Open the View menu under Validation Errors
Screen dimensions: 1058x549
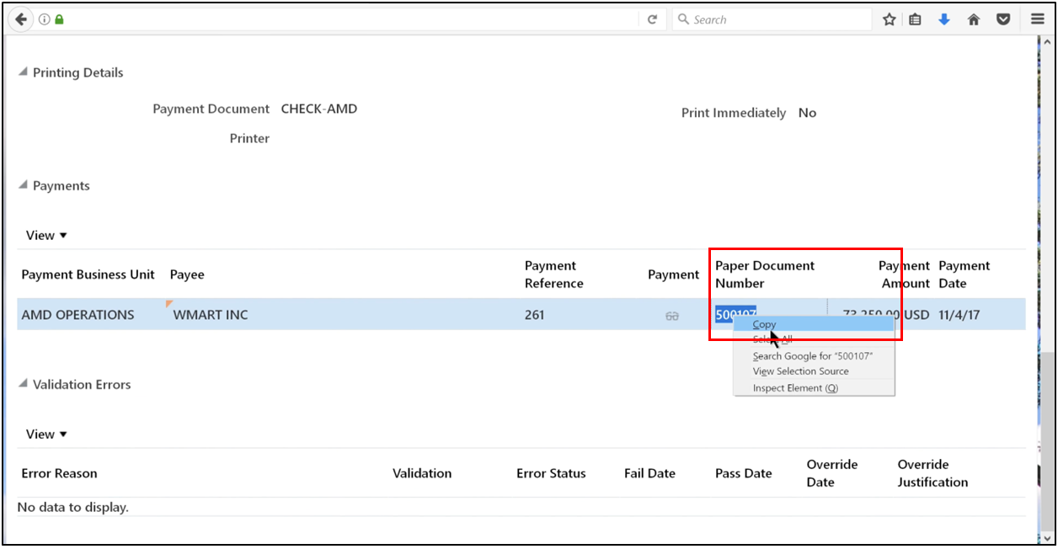[x=45, y=434]
